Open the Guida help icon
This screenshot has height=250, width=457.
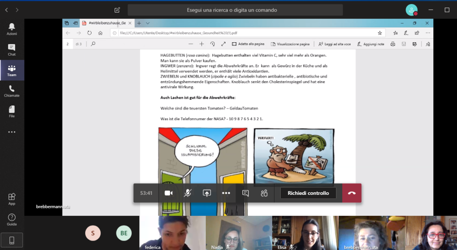pyautogui.click(x=12, y=220)
